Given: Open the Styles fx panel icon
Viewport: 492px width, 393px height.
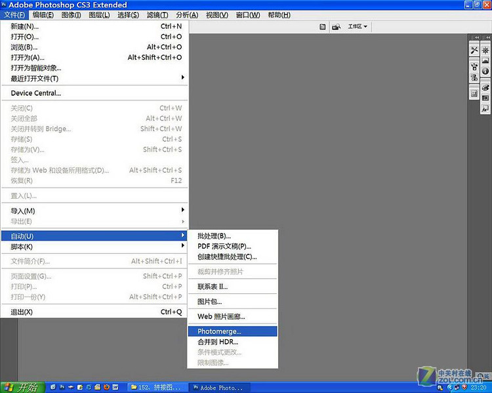Looking at the screenshot, I should point(485,109).
